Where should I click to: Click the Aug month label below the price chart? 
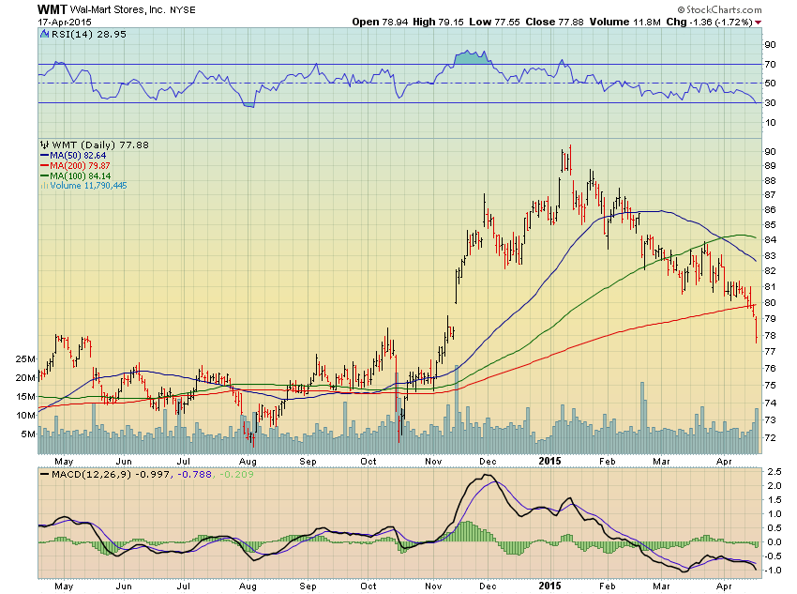[x=248, y=462]
